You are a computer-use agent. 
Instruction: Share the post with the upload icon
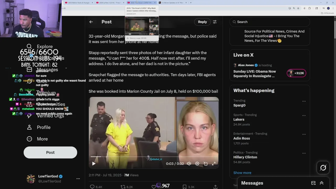click(x=215, y=187)
